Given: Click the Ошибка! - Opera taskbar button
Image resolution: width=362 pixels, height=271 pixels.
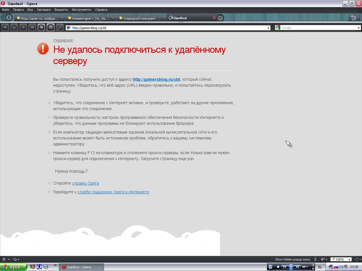Looking at the screenshot, I should click(81, 267).
